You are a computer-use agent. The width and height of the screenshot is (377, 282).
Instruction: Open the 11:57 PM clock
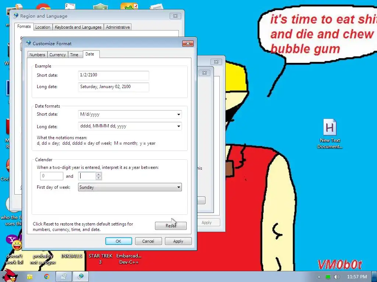coord(357,277)
